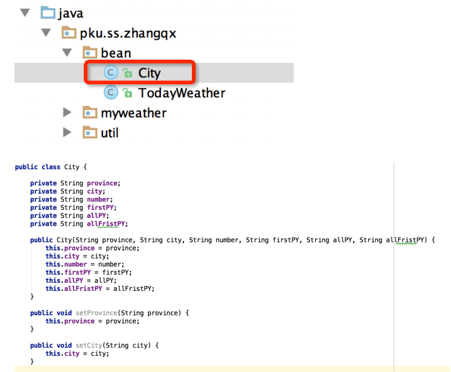Collapse the bean package arrow

click(x=67, y=53)
